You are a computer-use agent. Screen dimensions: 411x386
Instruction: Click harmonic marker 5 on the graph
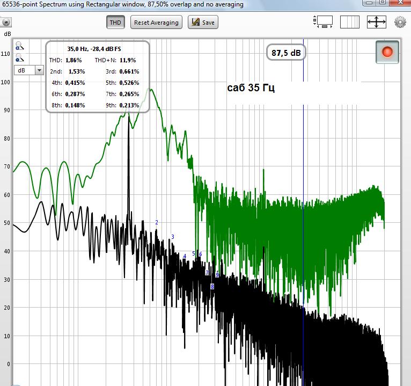pyautogui.click(x=194, y=253)
